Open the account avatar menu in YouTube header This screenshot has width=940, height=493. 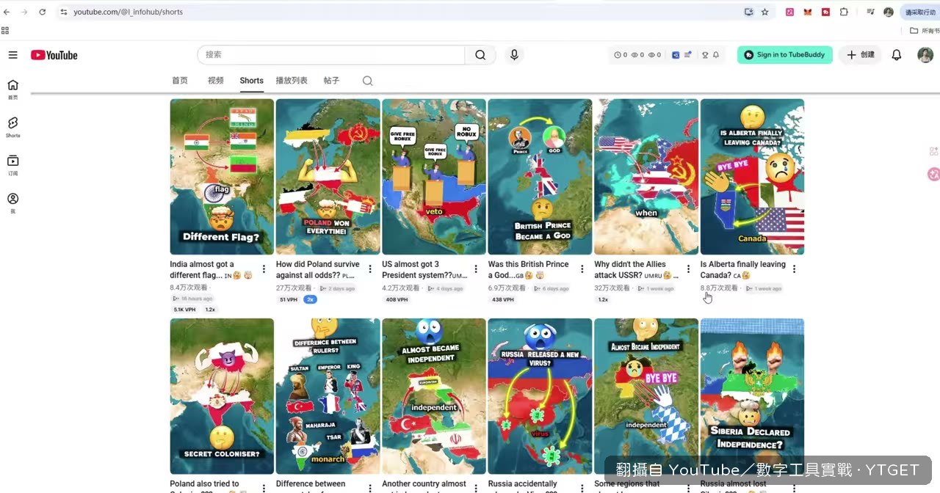(x=925, y=55)
